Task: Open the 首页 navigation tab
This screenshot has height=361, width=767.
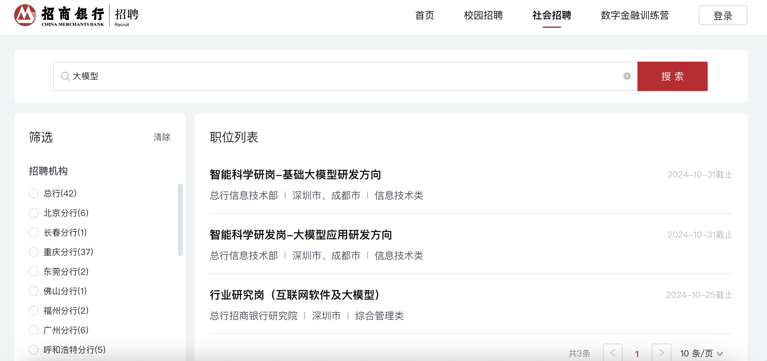Action: click(x=424, y=15)
